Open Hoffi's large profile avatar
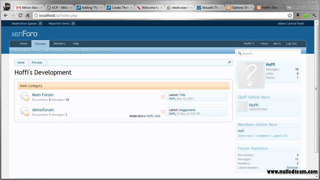The width and height of the screenshot is (320, 180). [x=251, y=75]
